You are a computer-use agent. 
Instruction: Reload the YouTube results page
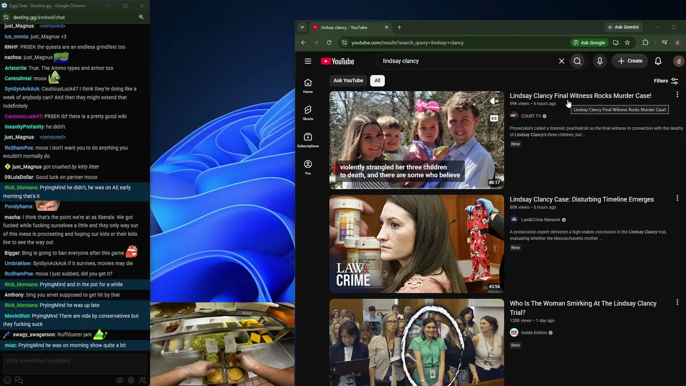pyautogui.click(x=329, y=42)
